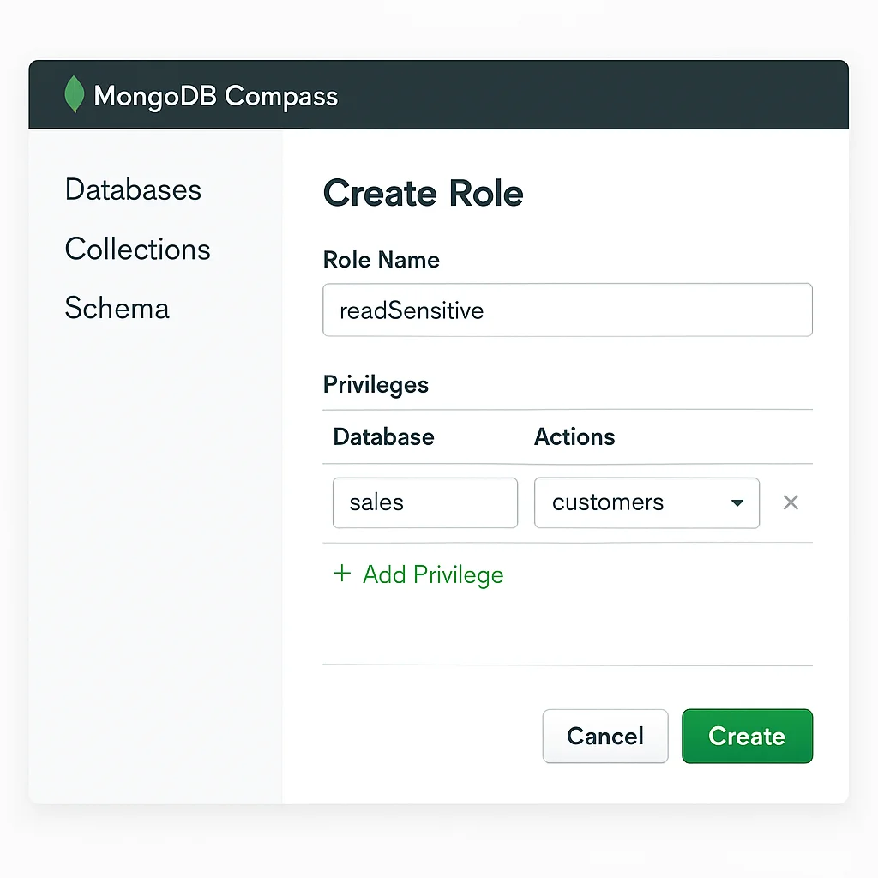The image size is (878, 878).
Task: Expand the Actions selector for the sales privilege
Action: pos(647,503)
